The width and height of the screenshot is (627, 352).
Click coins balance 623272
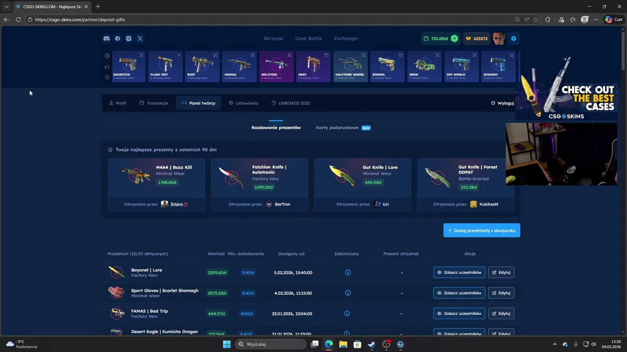coord(477,39)
